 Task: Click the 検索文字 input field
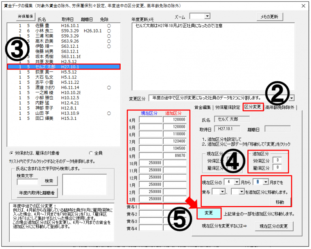pyautogui.click(x=28, y=182)
